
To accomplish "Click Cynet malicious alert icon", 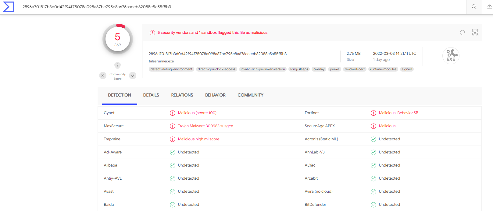I will [173, 113].
